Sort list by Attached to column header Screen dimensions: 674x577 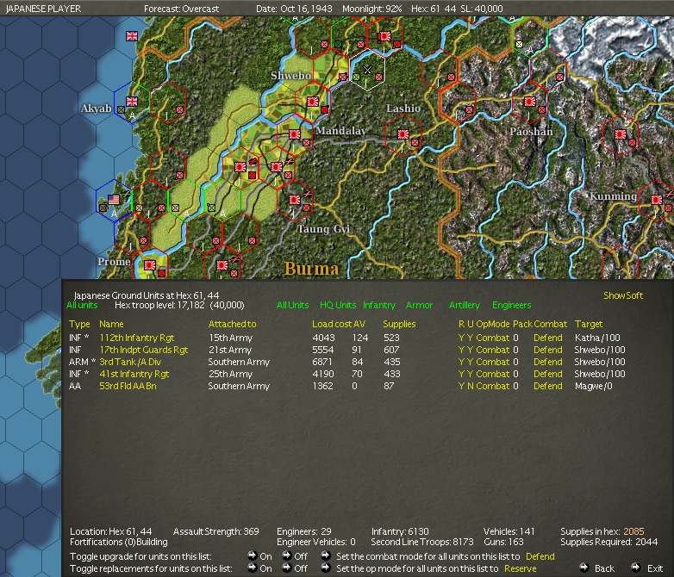click(x=232, y=324)
